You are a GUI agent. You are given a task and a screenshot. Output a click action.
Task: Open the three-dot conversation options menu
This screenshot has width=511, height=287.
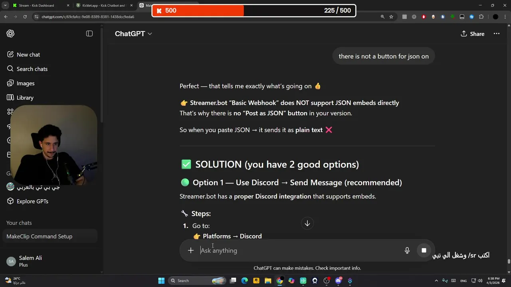click(x=497, y=34)
